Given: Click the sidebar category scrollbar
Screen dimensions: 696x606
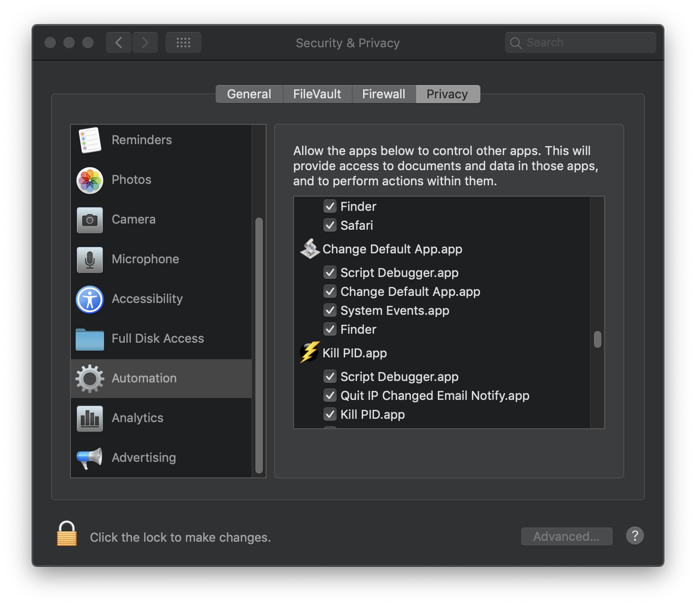Looking at the screenshot, I should pyautogui.click(x=259, y=345).
